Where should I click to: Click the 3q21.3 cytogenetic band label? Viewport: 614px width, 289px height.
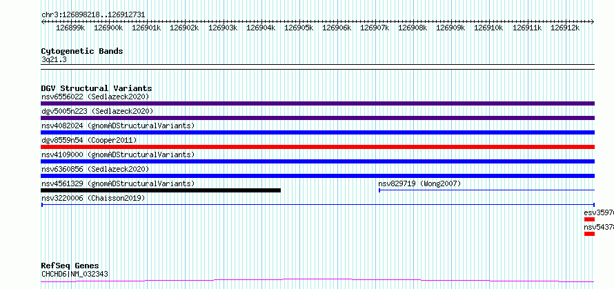[x=54, y=60]
